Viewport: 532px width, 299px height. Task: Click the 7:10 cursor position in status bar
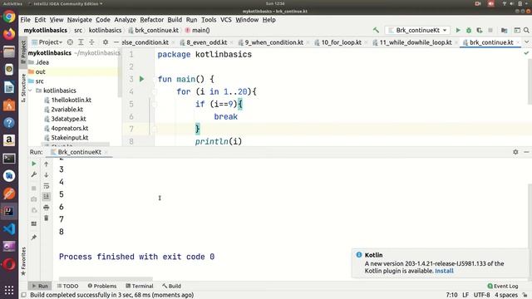tap(451, 295)
